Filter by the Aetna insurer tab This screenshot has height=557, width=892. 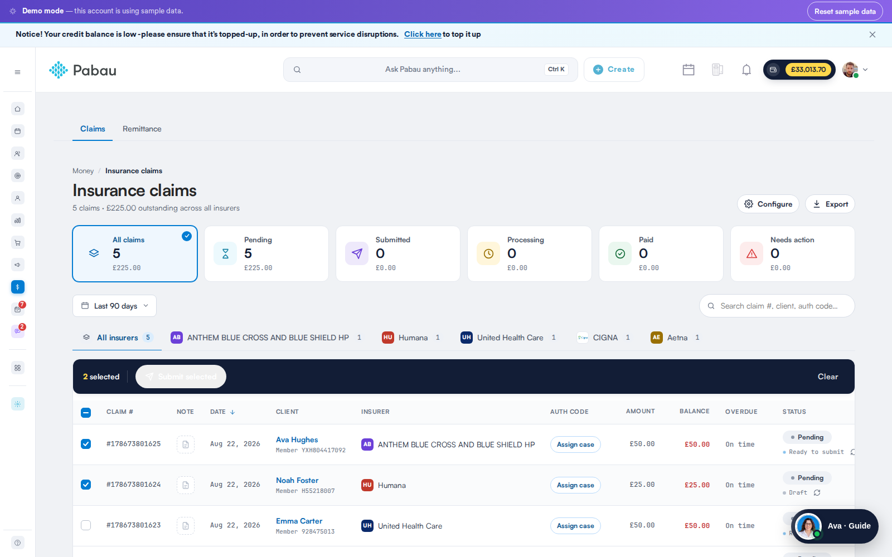[x=675, y=338]
